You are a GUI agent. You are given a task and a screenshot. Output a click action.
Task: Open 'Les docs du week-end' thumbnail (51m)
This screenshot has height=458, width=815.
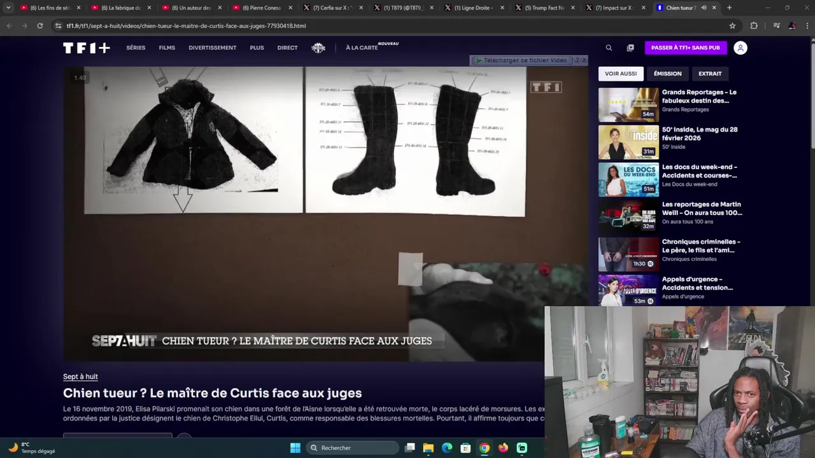pyautogui.click(x=628, y=180)
